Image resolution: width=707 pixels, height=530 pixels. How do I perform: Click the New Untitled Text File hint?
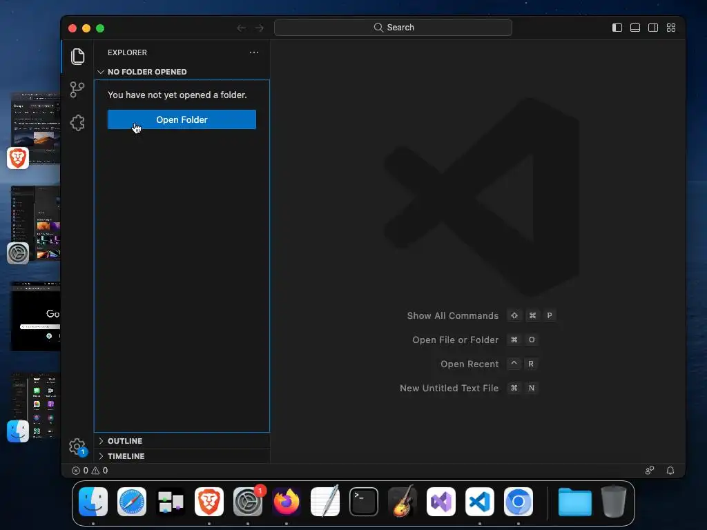(x=469, y=388)
